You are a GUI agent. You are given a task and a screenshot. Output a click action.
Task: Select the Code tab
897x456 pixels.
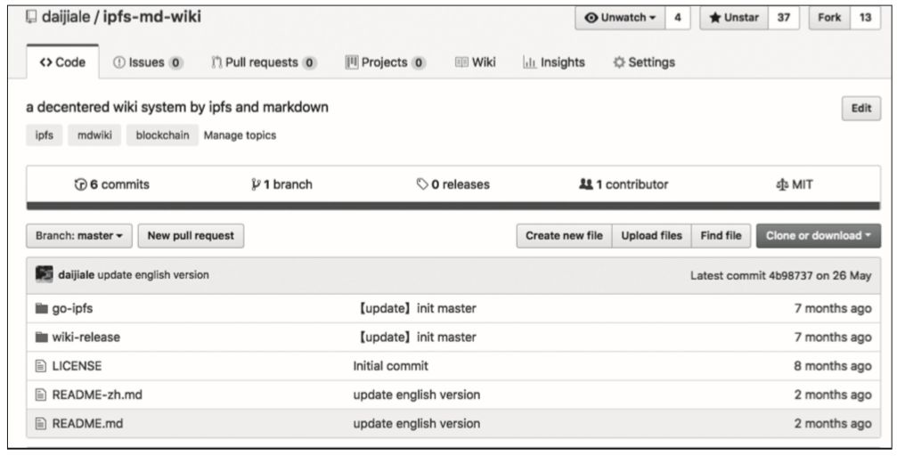[62, 62]
